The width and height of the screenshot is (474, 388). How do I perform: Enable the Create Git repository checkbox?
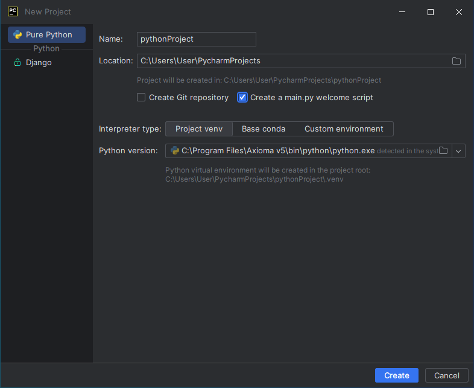point(141,97)
